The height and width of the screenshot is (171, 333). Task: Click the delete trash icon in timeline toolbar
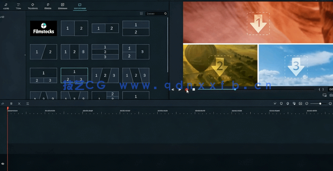click(x=11, y=104)
